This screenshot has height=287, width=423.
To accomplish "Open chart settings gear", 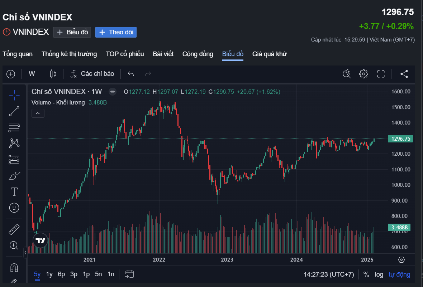I will tap(363, 74).
